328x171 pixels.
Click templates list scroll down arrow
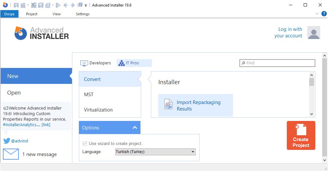point(312,114)
